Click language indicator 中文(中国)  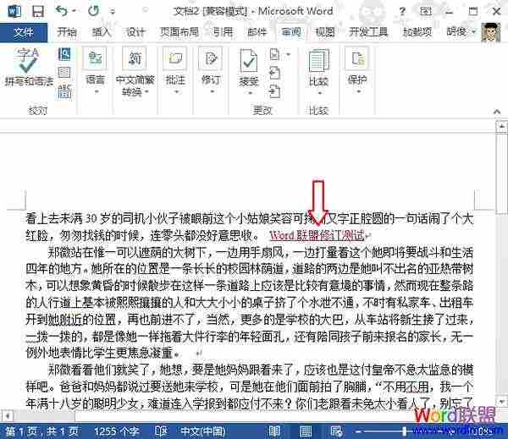pyautogui.click(x=203, y=431)
